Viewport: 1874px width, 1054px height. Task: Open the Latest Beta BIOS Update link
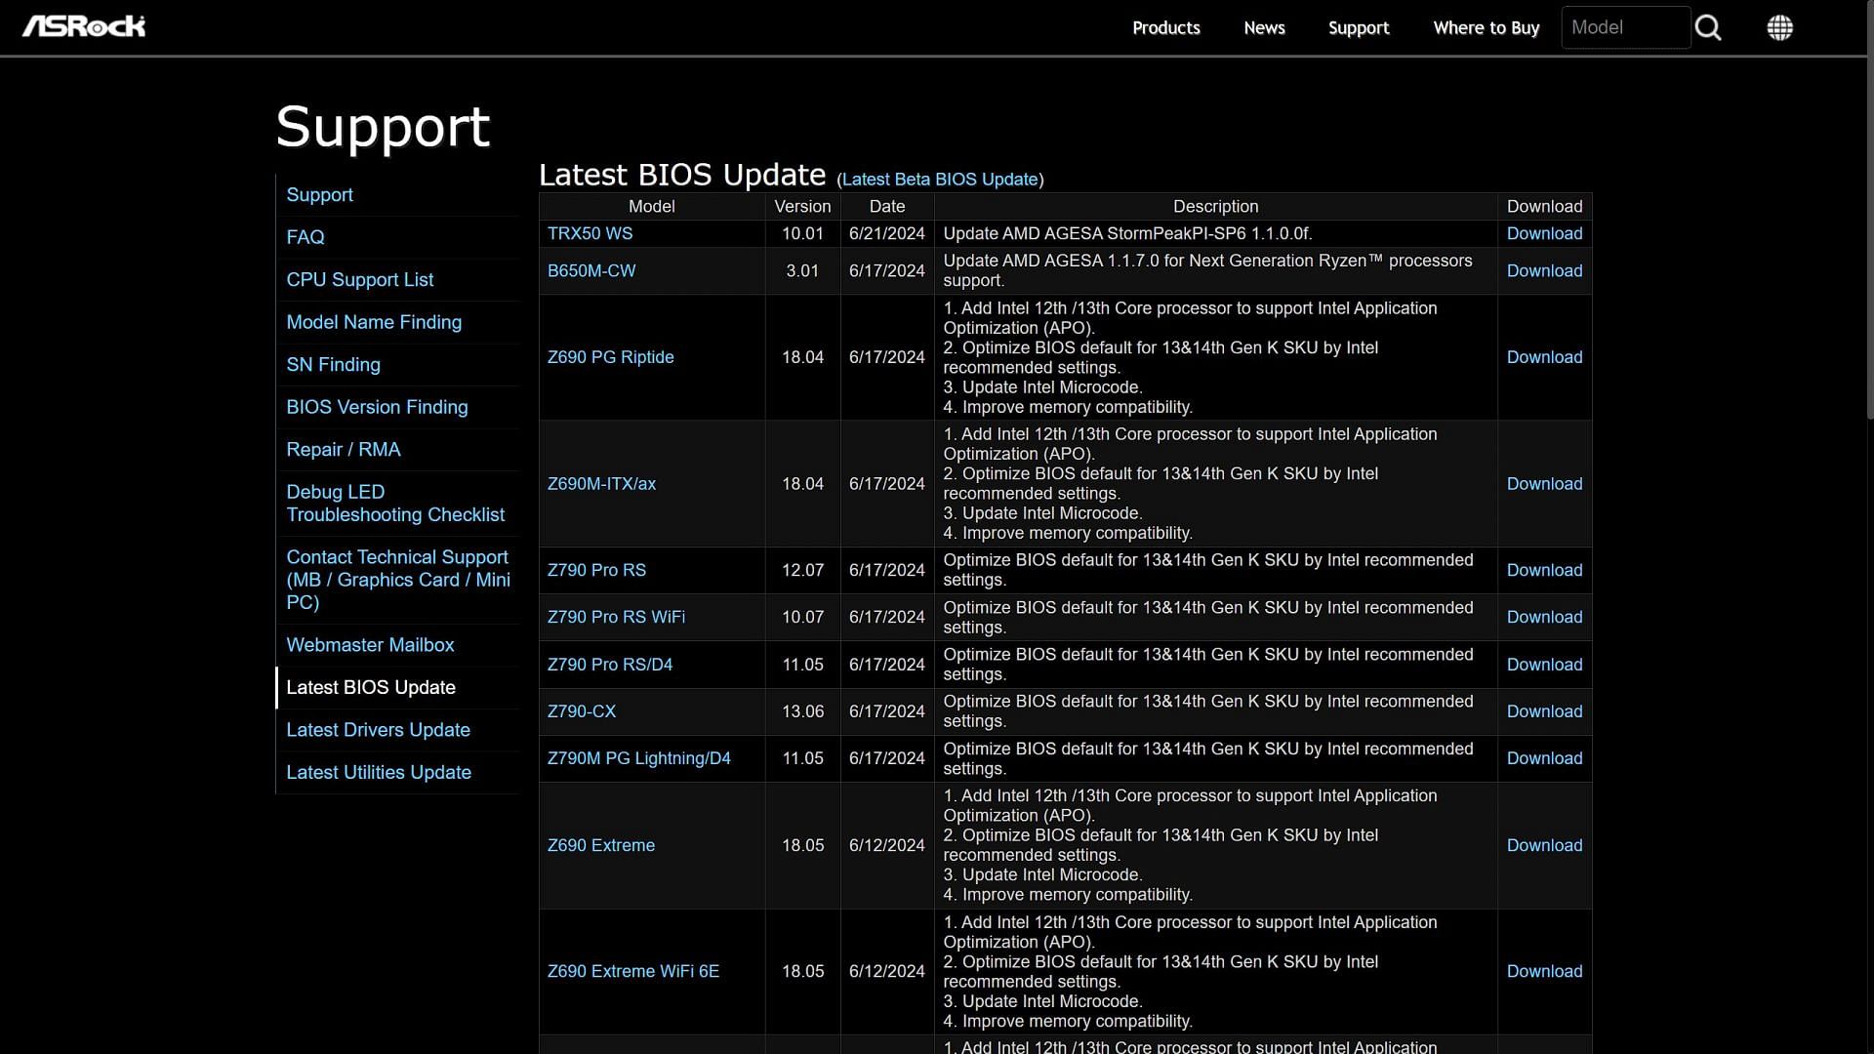tap(940, 179)
